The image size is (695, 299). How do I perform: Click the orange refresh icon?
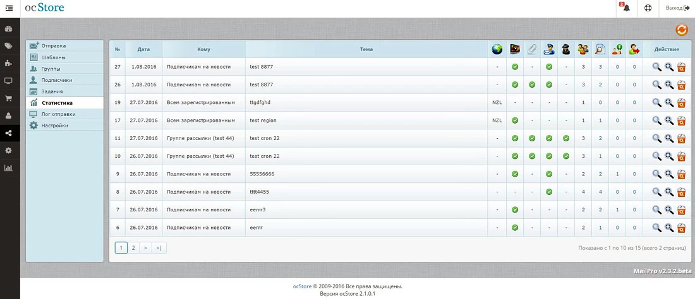coord(682,30)
